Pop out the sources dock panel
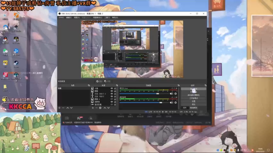This screenshot has width=273, height=153. click(x=117, y=85)
